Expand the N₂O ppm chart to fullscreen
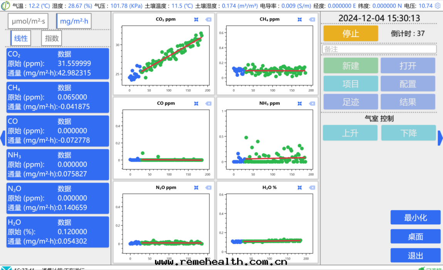443x270 pixels. pos(196,188)
